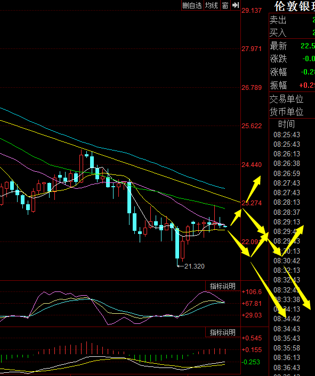The image size is (315, 376).
Task: Select the 08:34:43 tick row
Action: 287,329
